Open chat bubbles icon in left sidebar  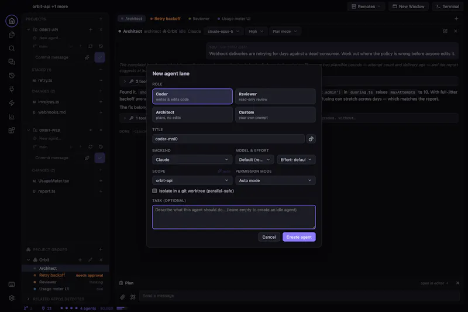click(12, 62)
